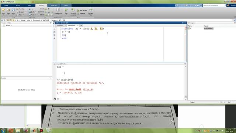Click Find Files in ribbon
This screenshot has width=236, height=133.
pyautogui.click(x=20, y=9)
